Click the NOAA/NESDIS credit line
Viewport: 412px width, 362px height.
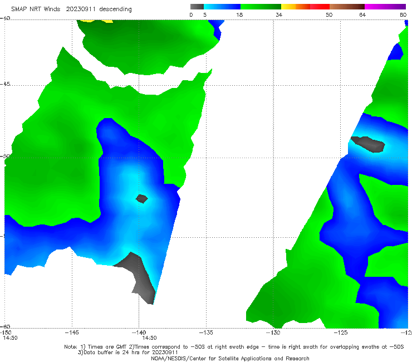tap(230, 358)
